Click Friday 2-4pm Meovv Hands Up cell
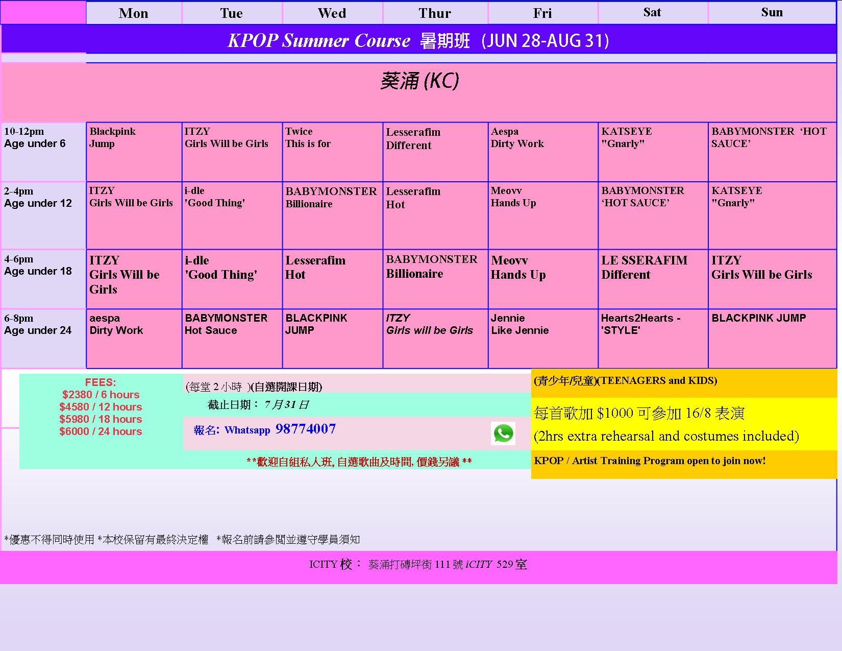The height and width of the screenshot is (651, 842). click(543, 215)
